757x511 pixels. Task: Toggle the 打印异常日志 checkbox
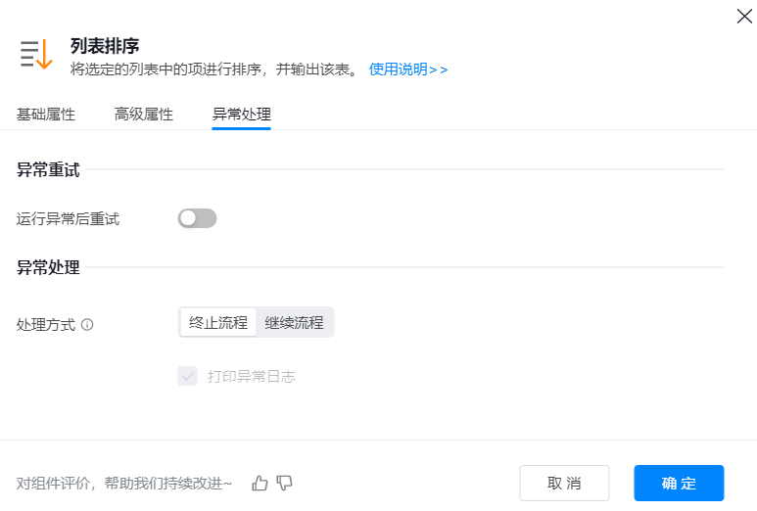tap(187, 376)
